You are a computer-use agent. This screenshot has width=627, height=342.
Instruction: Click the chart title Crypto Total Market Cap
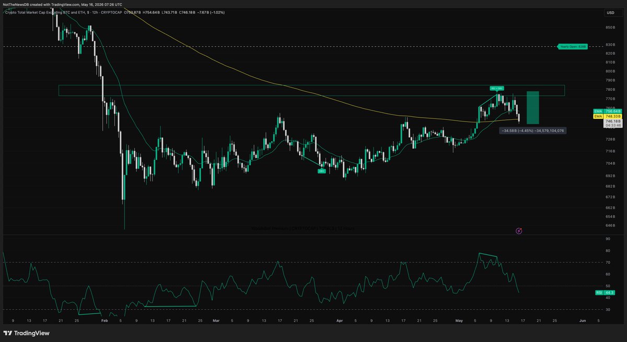pos(63,12)
